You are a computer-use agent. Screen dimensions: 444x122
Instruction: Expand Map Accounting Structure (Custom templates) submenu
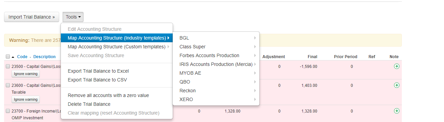tap(117, 47)
